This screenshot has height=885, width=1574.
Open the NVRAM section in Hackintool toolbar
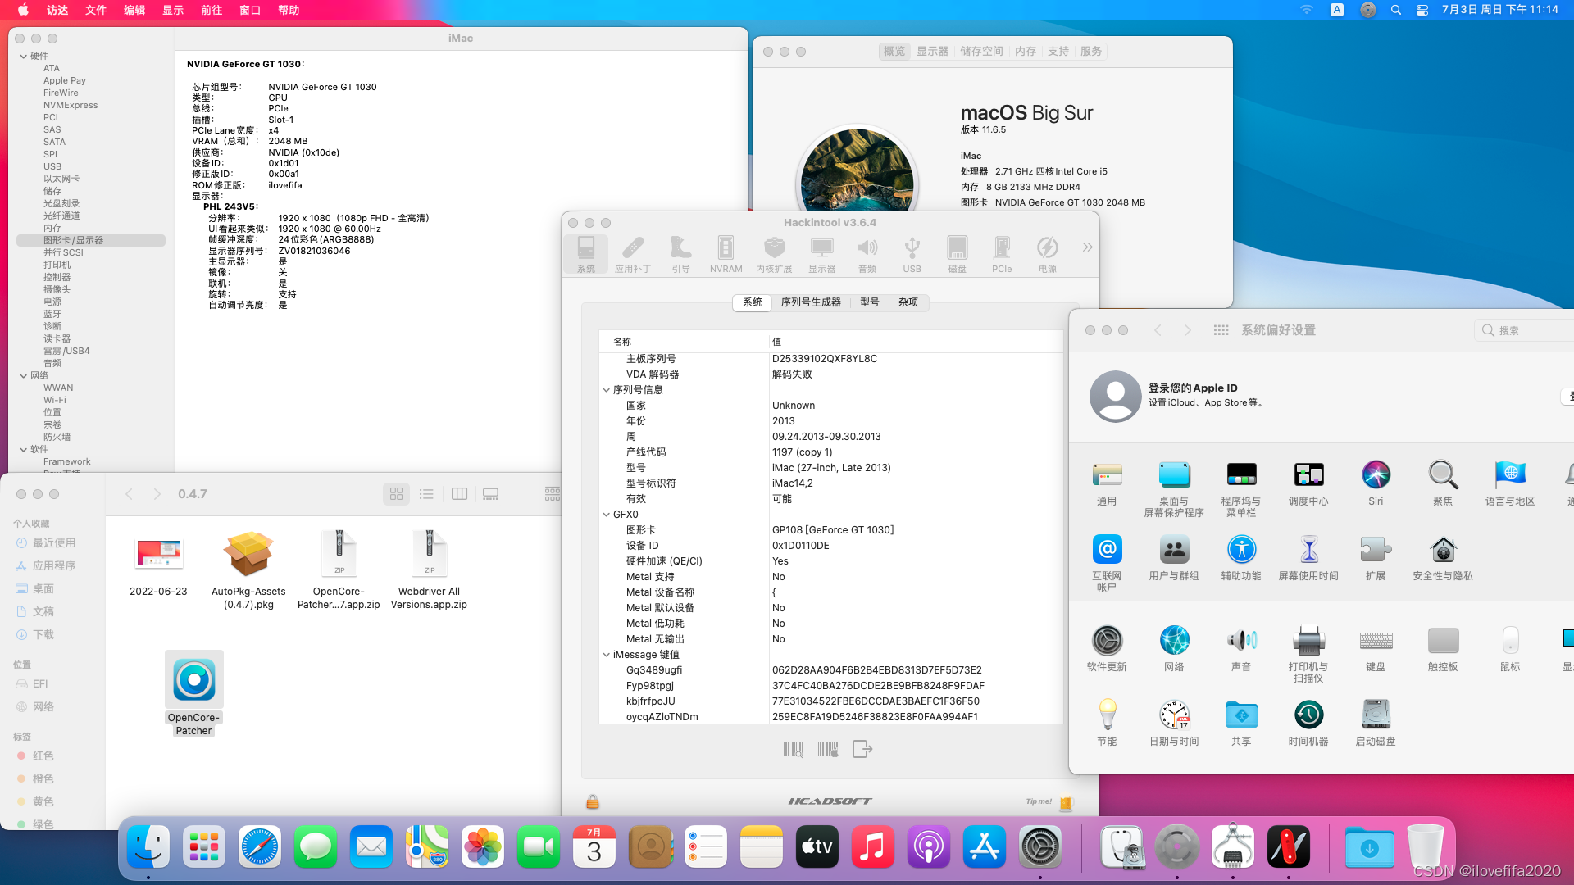(x=726, y=254)
